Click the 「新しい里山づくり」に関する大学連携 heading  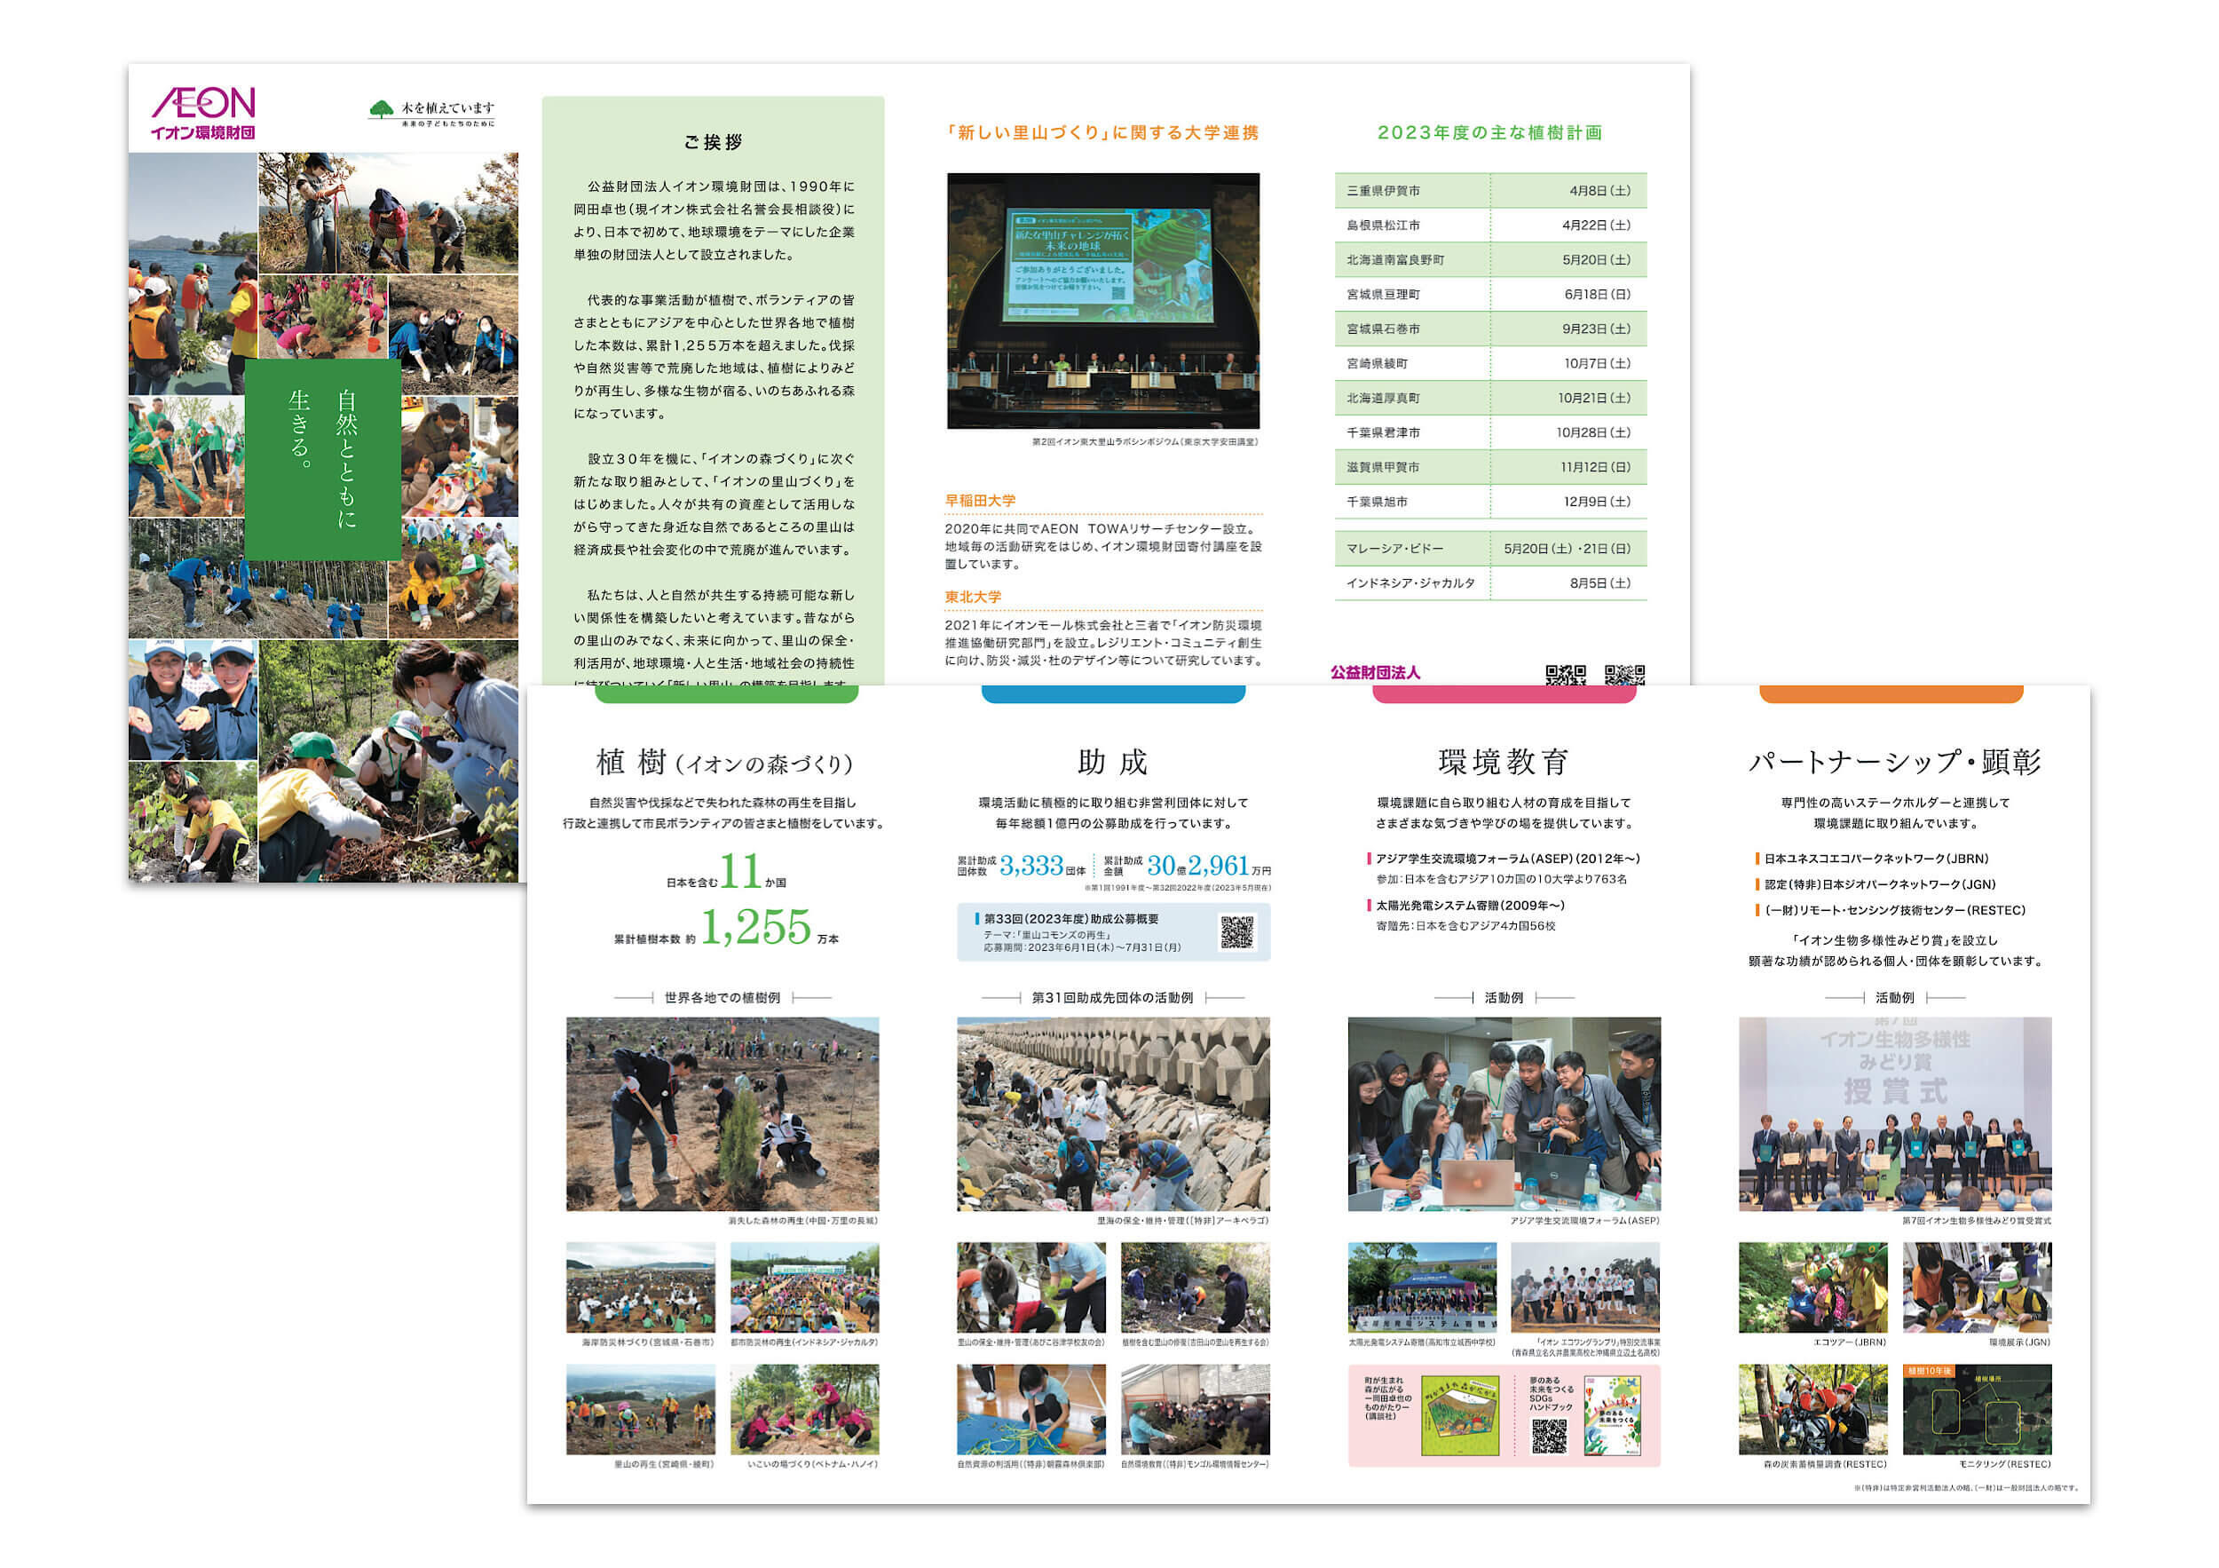1102,132
